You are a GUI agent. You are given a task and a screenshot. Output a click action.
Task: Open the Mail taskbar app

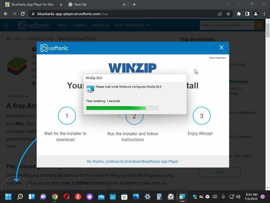tap(101, 196)
